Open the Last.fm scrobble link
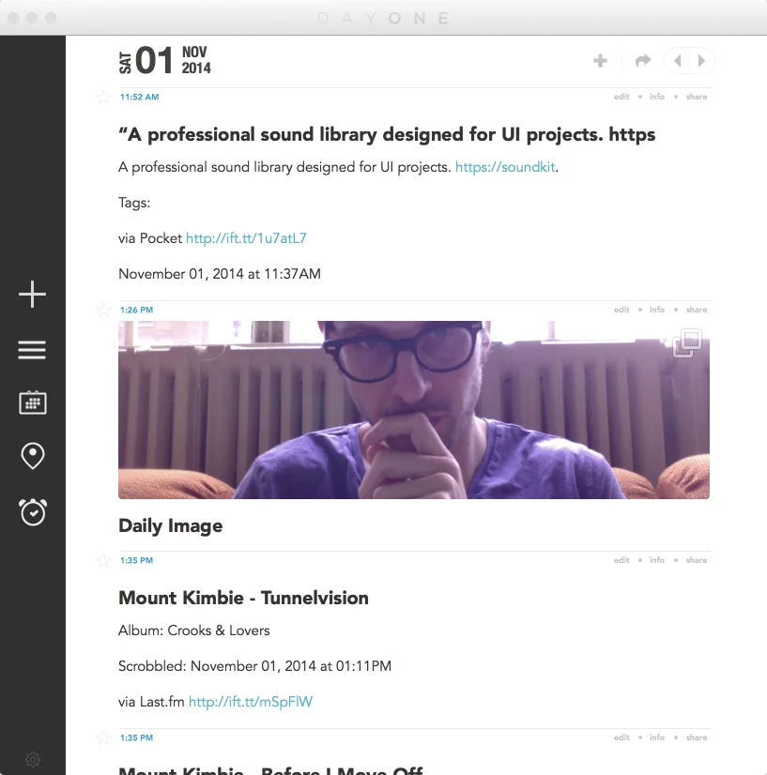767x775 pixels. tap(249, 701)
